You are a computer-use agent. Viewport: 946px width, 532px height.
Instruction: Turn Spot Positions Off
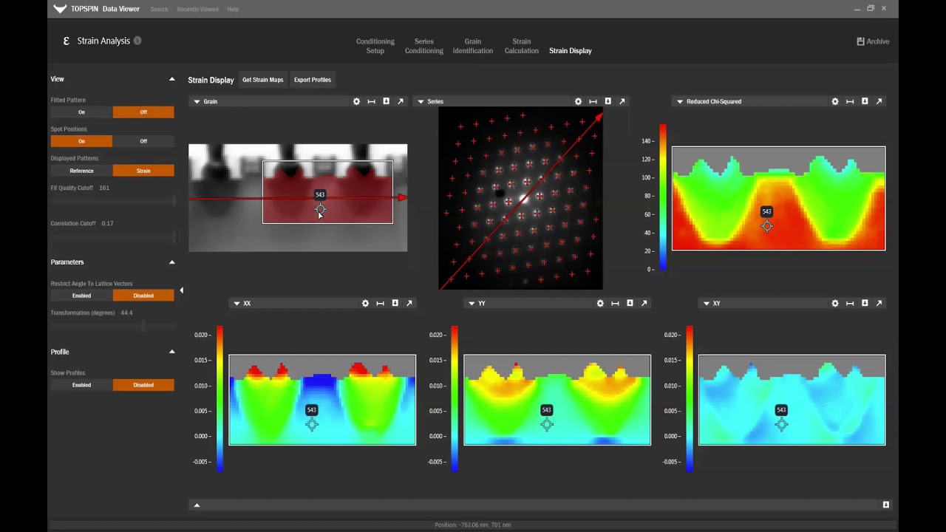pos(143,141)
